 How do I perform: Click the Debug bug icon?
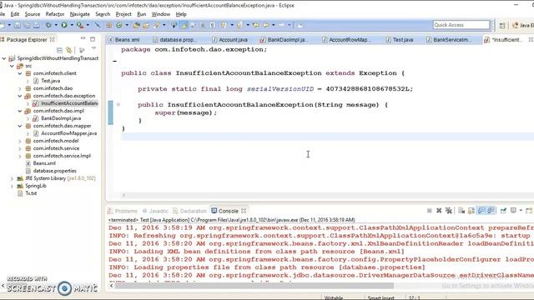[x=48, y=25]
